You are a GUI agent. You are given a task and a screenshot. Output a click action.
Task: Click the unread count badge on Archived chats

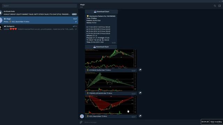[x=74, y=14]
